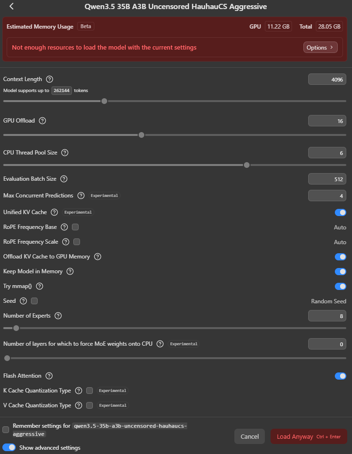352x454 pixels.
Task: Enable the RoPE Frequency Base checkbox
Action: pos(75,227)
